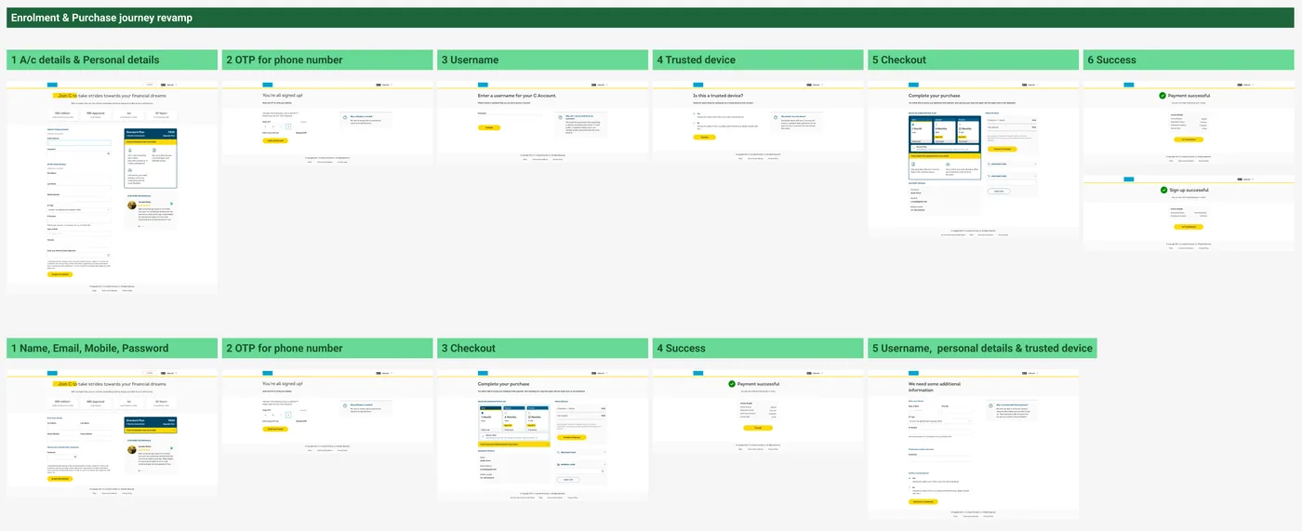Select the '4 Trusted device' section label
This screenshot has height=531, width=1302.
[x=696, y=60]
